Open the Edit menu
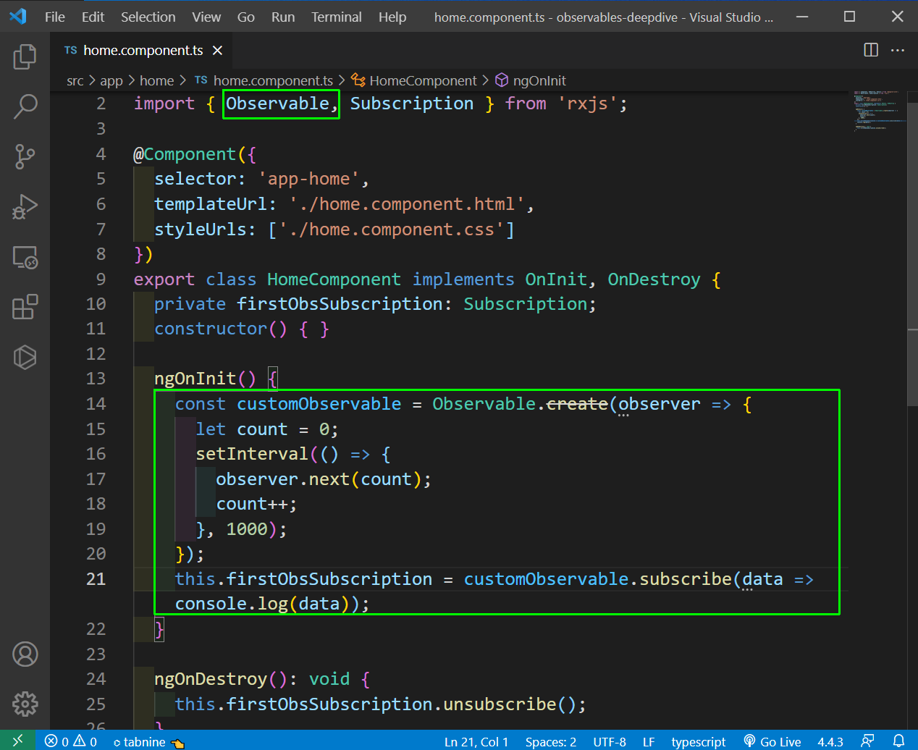 tap(93, 17)
